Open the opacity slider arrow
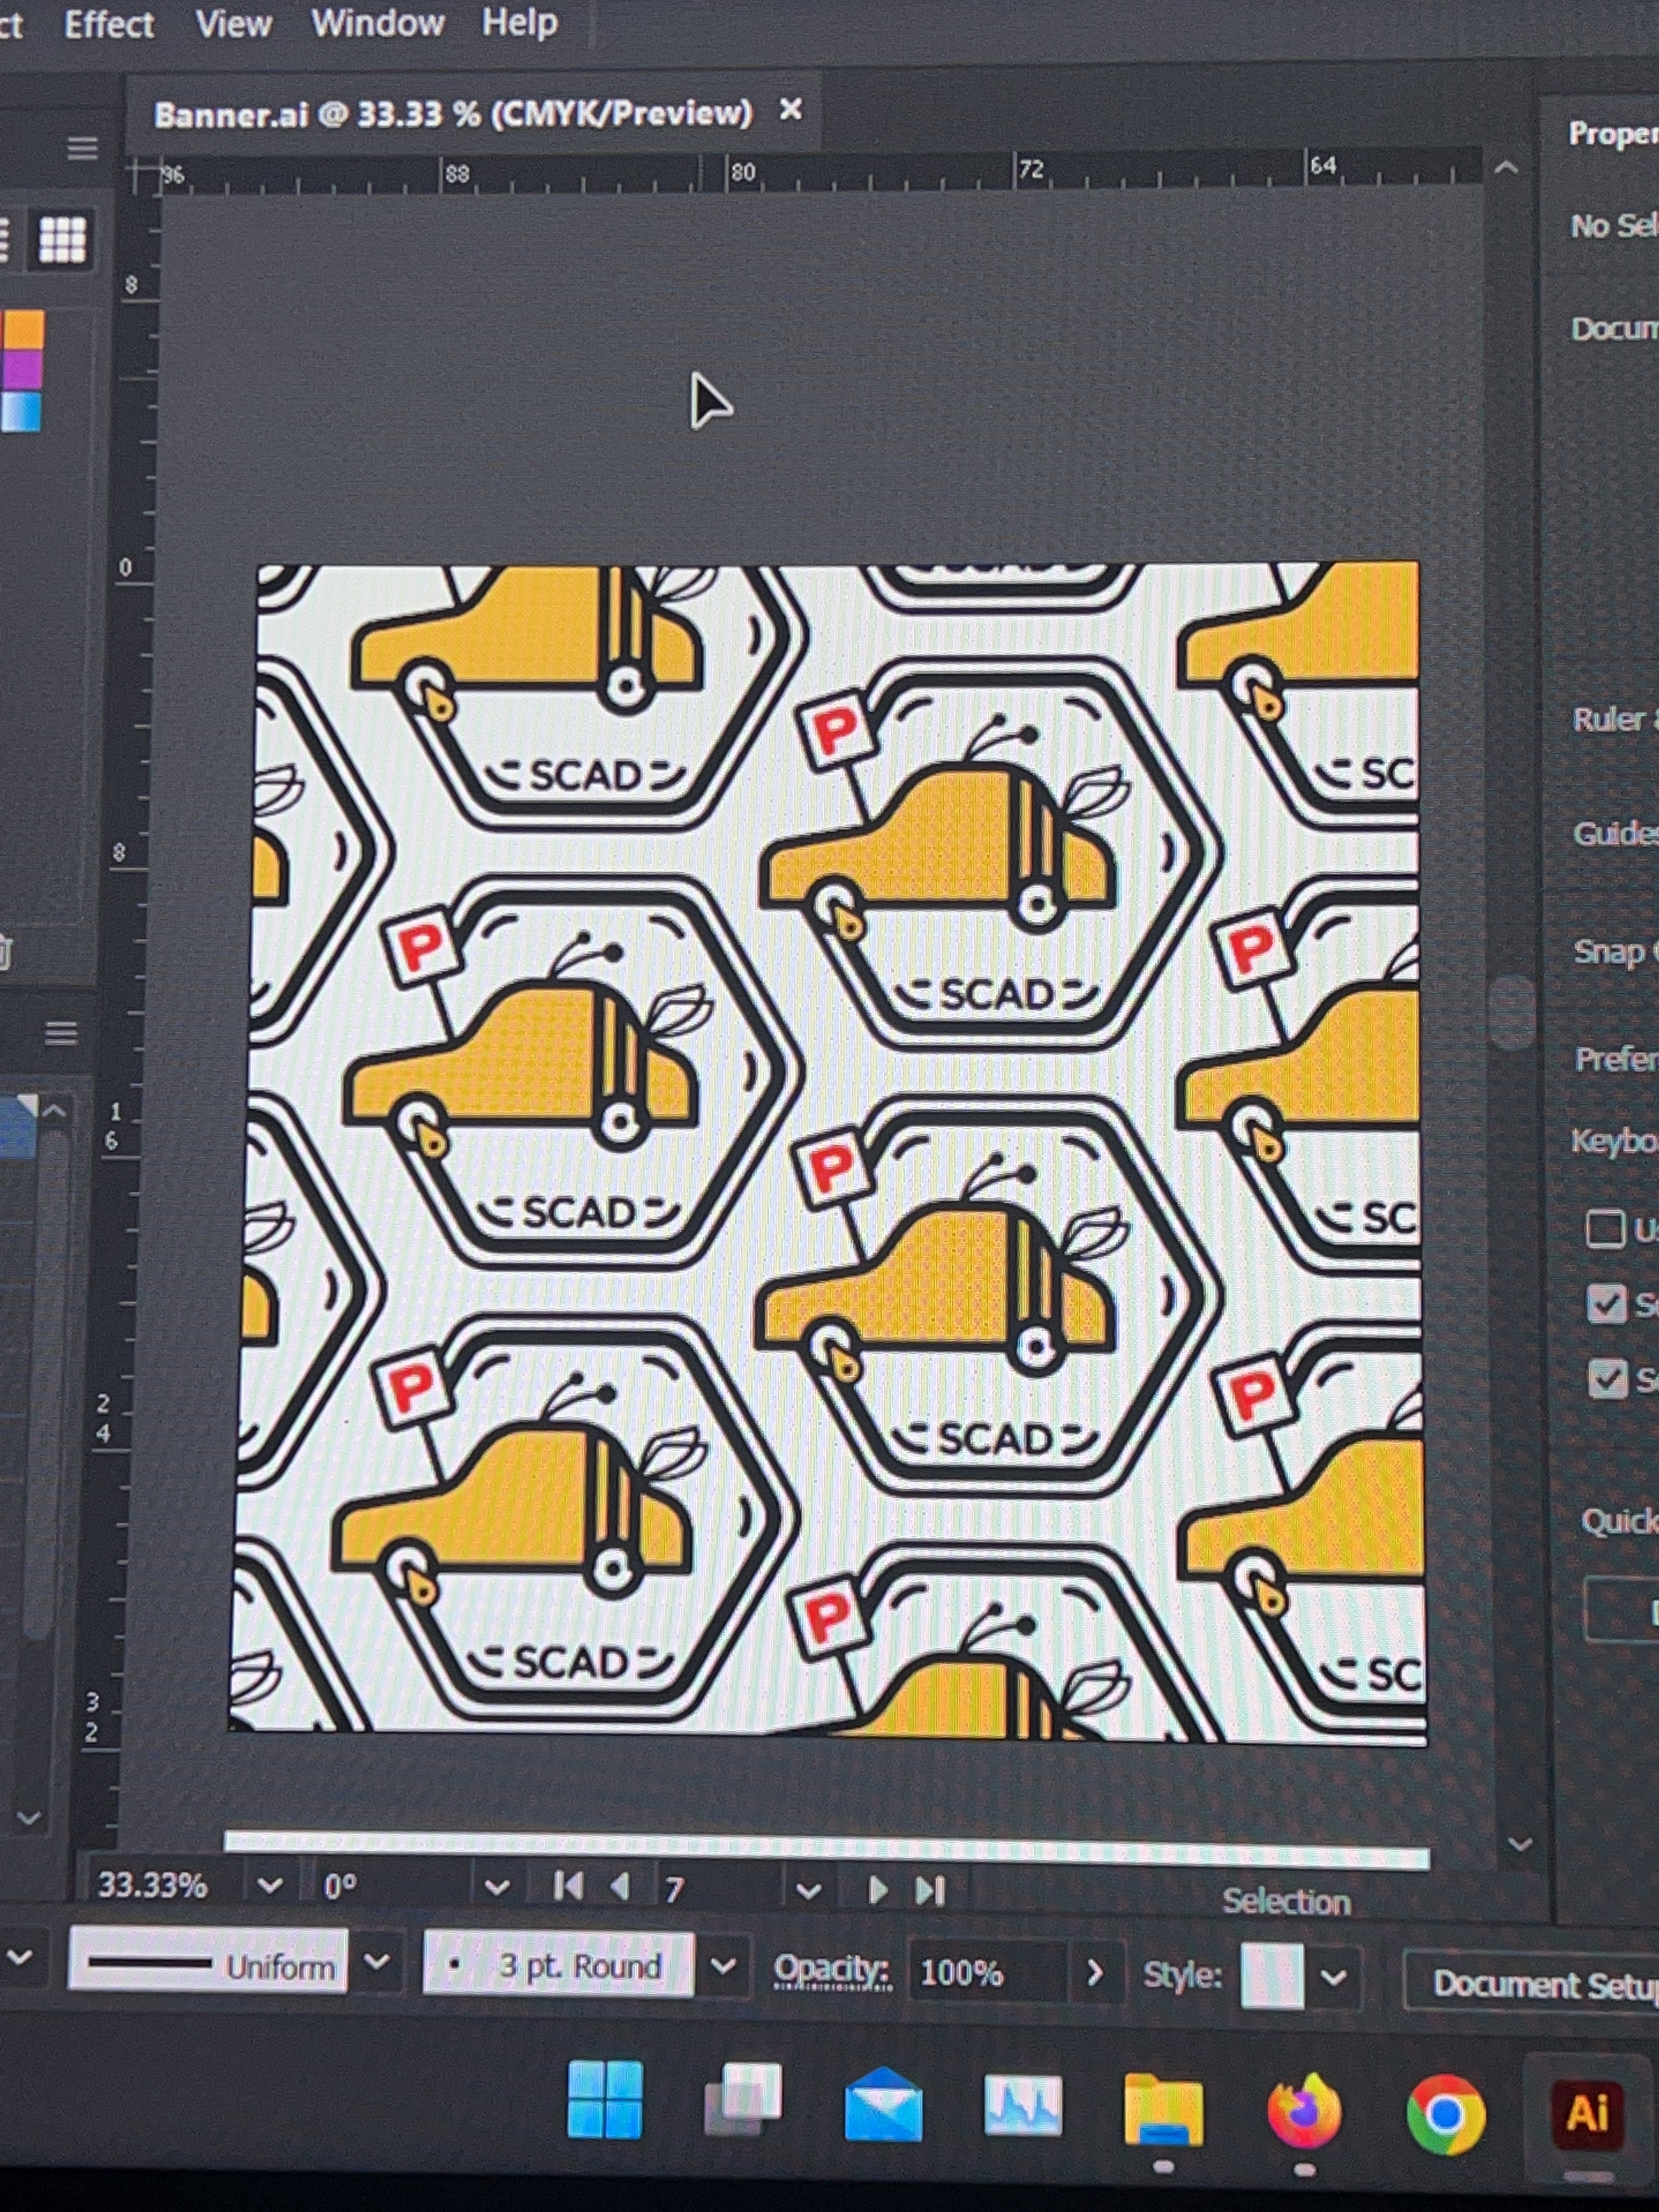Screen dimensions: 1659x2212 [x=1095, y=1972]
